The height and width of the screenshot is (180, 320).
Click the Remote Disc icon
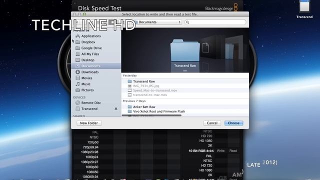[x=77, y=102]
